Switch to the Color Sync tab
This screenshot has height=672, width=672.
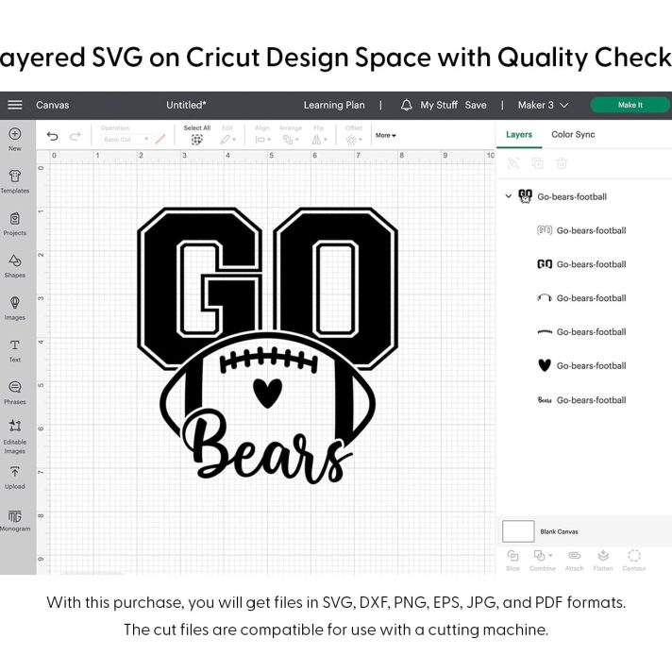(x=573, y=135)
